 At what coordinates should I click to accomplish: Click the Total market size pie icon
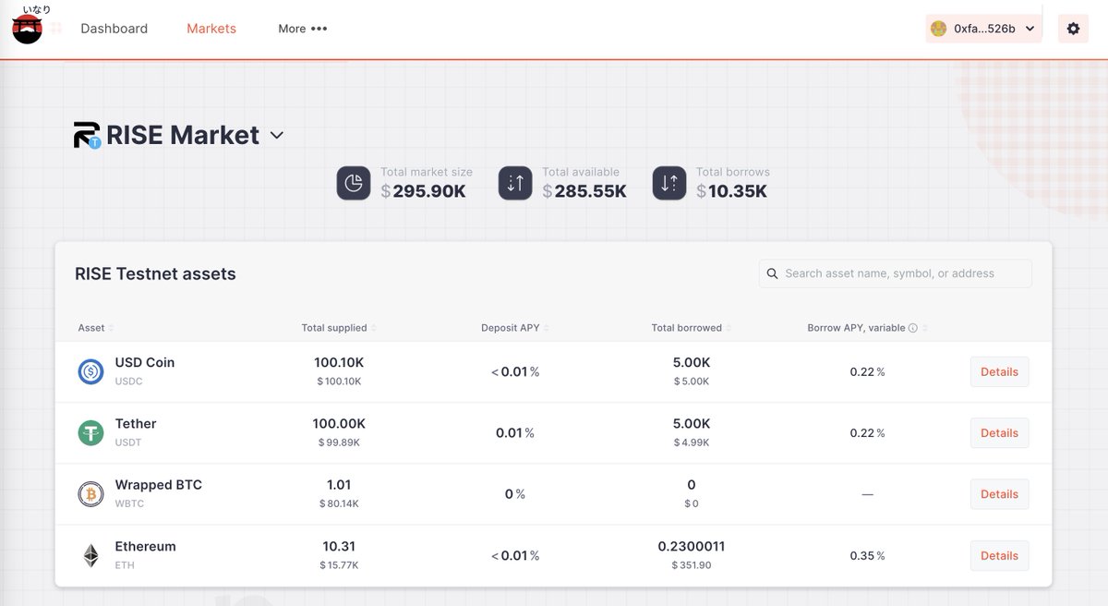pos(354,183)
